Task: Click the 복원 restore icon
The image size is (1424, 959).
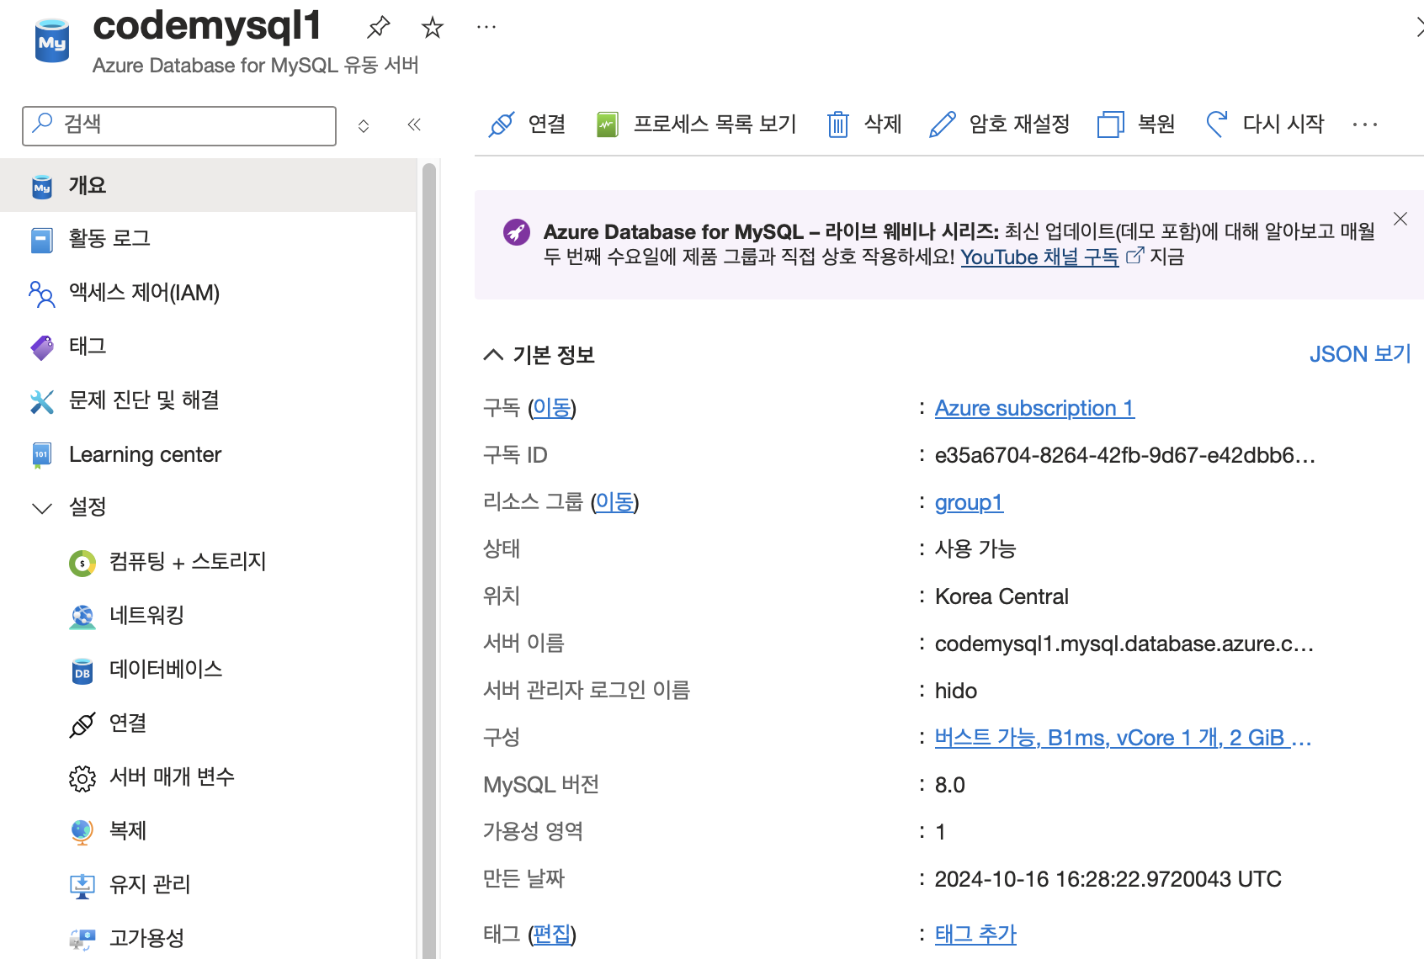Action: [1111, 125]
